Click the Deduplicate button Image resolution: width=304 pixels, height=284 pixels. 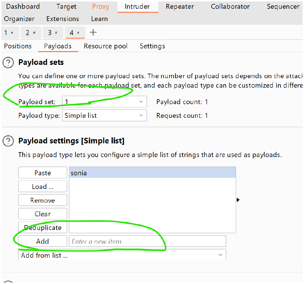click(x=43, y=227)
